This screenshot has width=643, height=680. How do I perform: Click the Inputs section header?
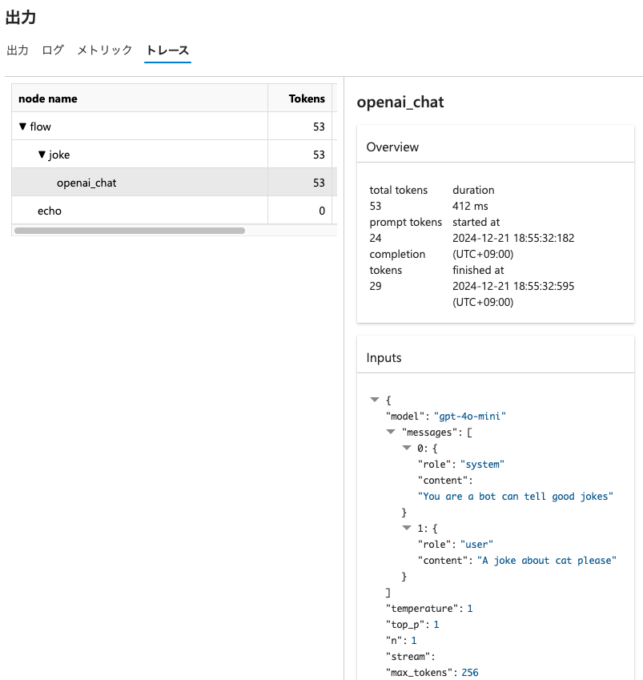pyautogui.click(x=384, y=357)
